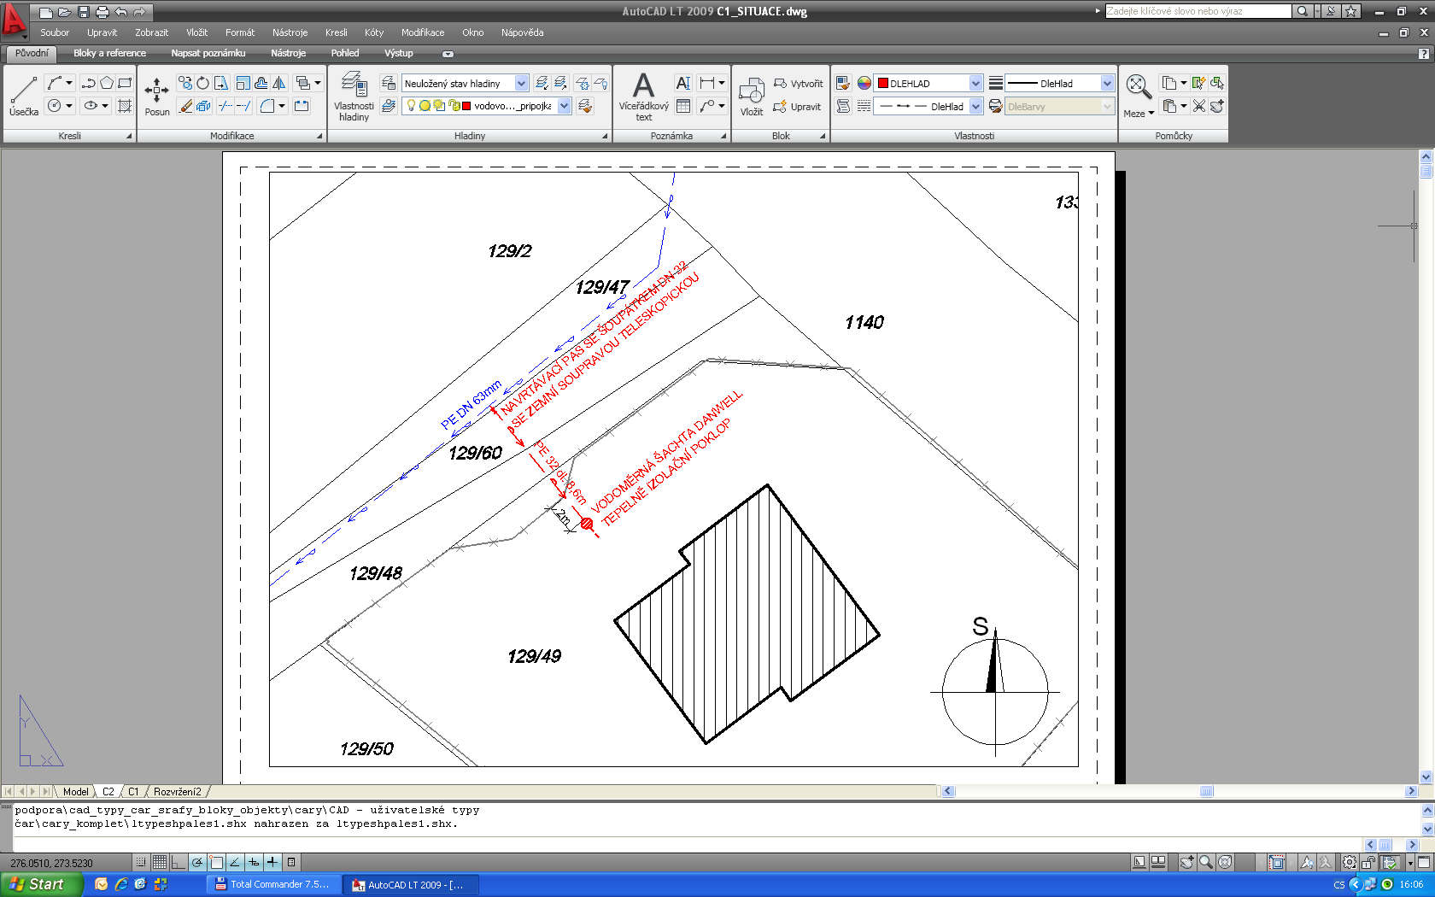
Task: Toggle snap mode in status bar
Action: [141, 862]
